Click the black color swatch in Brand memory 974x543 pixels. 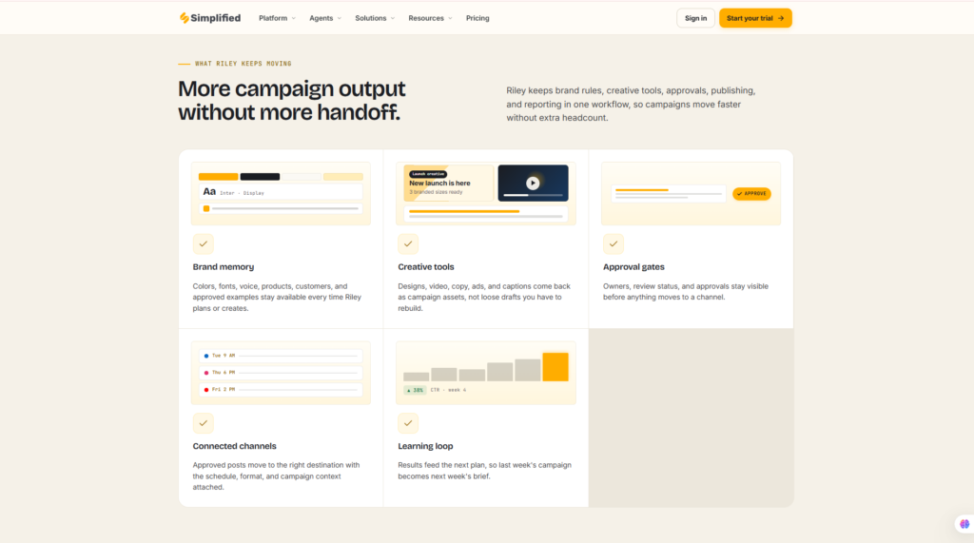click(260, 177)
